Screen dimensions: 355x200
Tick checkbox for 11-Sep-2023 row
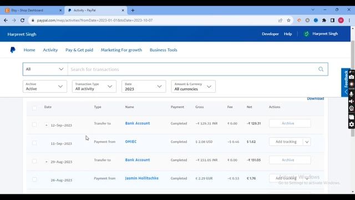click(34, 143)
